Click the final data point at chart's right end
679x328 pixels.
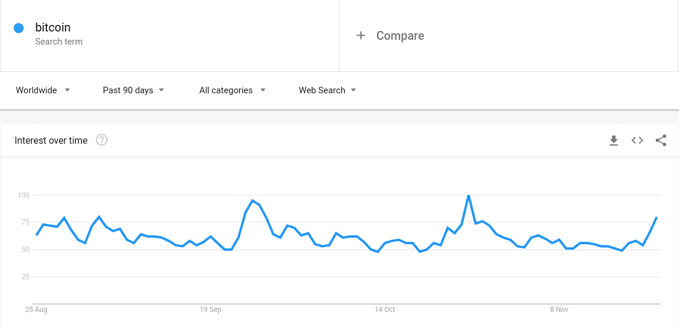click(x=657, y=217)
